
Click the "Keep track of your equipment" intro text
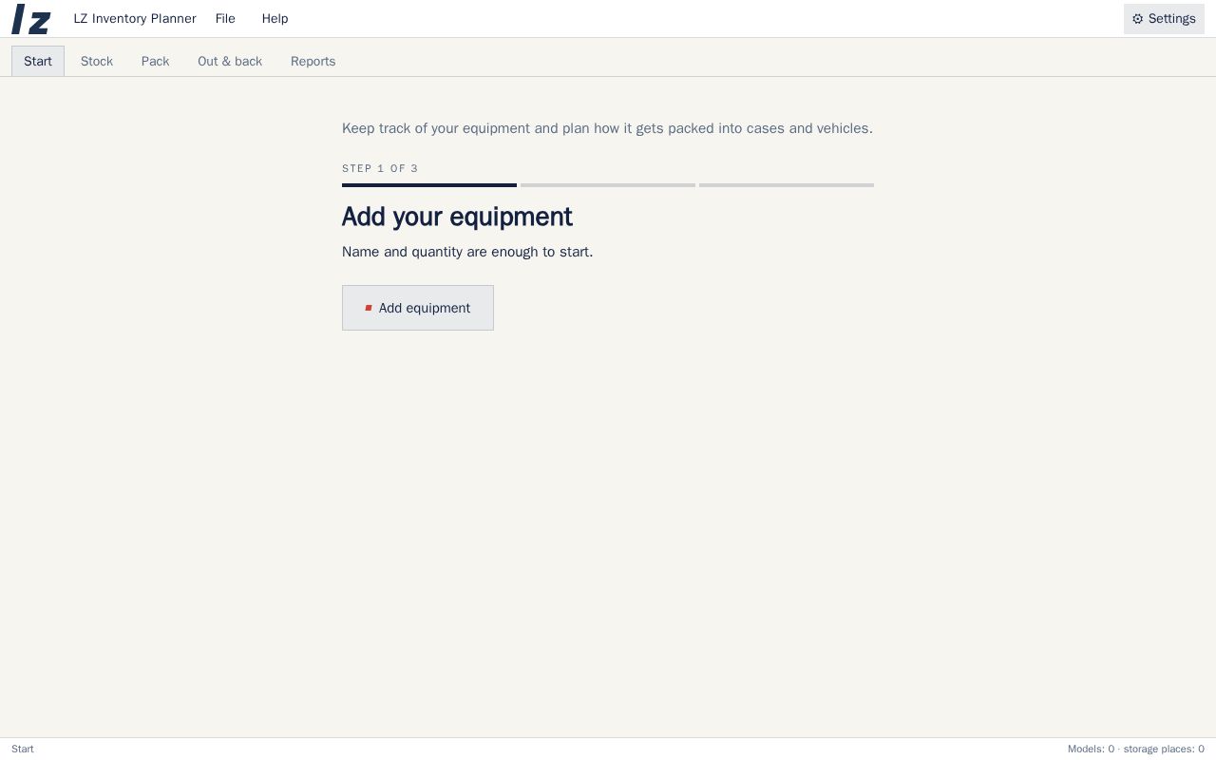607,128
